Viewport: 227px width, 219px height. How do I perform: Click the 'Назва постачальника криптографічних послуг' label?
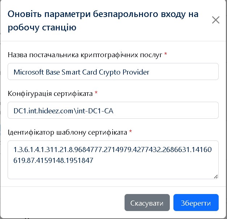(x=85, y=55)
